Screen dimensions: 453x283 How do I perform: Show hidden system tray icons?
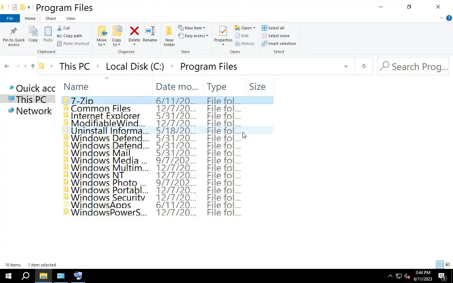[390, 276]
